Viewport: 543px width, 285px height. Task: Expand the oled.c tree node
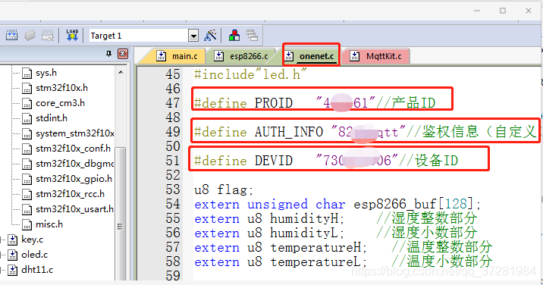[2, 255]
